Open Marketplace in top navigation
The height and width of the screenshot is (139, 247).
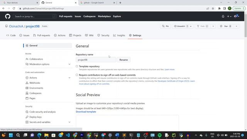(104, 16)
